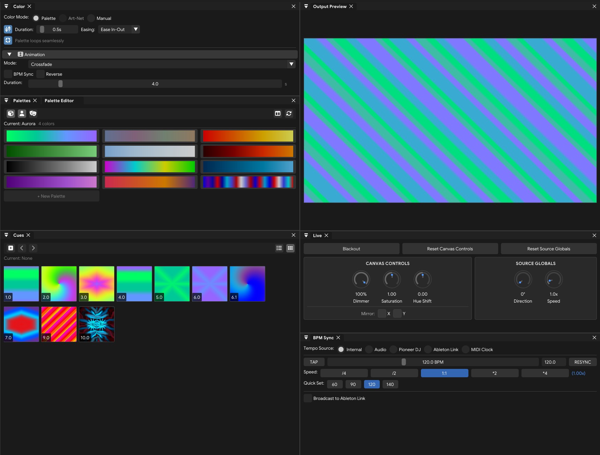The image size is (600, 455).
Task: Click the Dimmer knob
Action: pos(361,279)
